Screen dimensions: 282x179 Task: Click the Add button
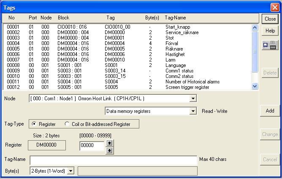click(x=270, y=111)
